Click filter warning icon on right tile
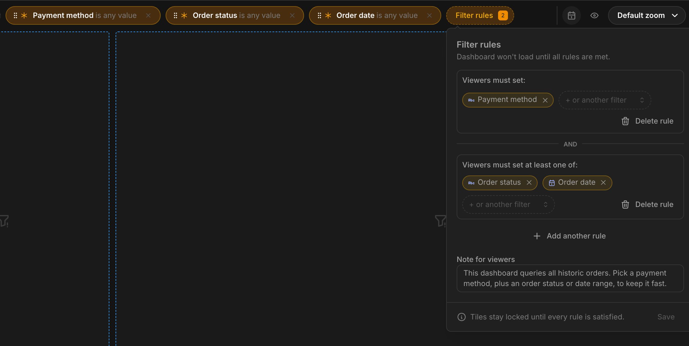This screenshot has height=346, width=689. pos(440,221)
